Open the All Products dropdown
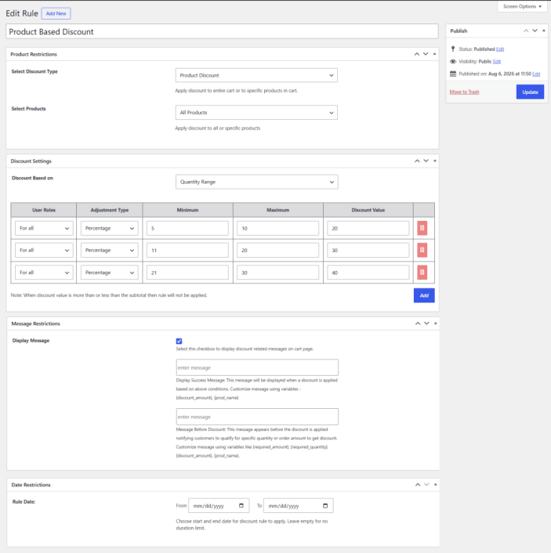The width and height of the screenshot is (551, 553). [x=256, y=113]
